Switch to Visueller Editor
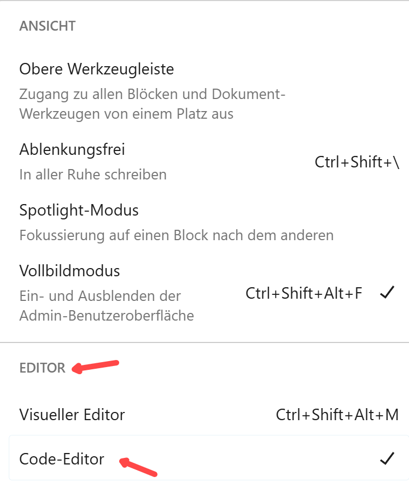The height and width of the screenshot is (488, 409). (x=72, y=415)
